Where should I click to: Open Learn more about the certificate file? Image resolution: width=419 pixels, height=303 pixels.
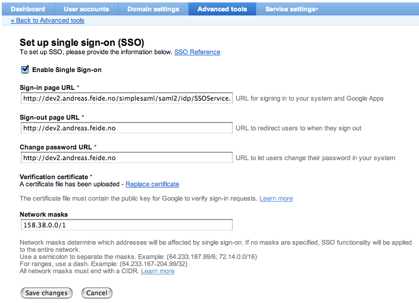(276, 198)
